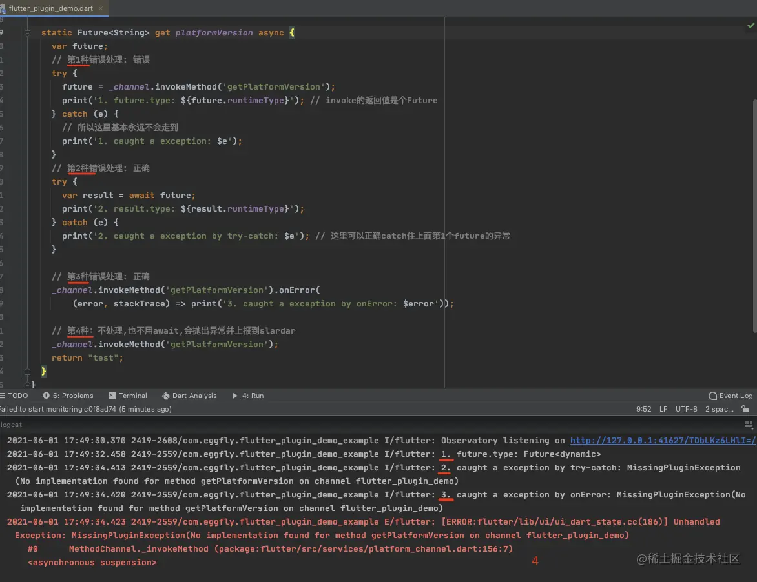Click the fold-end marker at method's closing brace
The height and width of the screenshot is (582, 757).
(x=28, y=372)
